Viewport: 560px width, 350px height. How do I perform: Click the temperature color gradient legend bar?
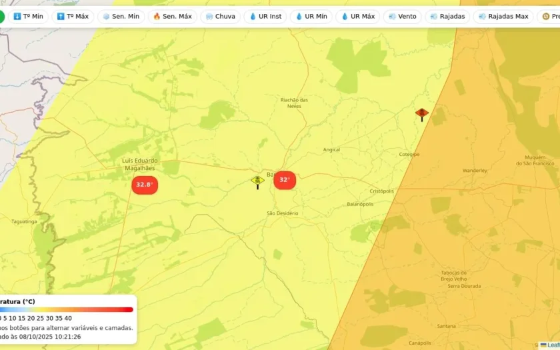(x=67, y=309)
